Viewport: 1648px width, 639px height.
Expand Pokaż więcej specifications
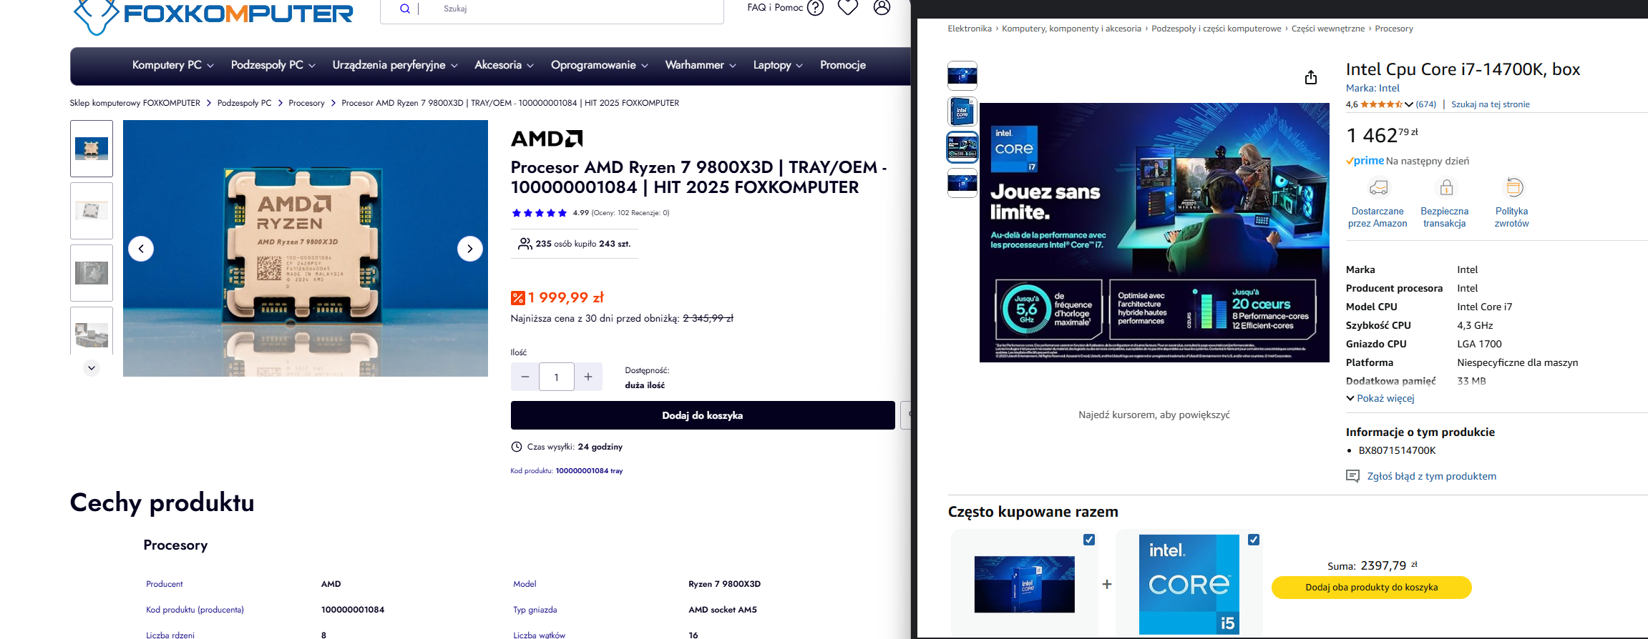pos(1380,398)
